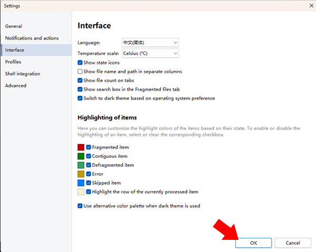
Task: Enable file name and path separate columns
Action: (x=80, y=72)
